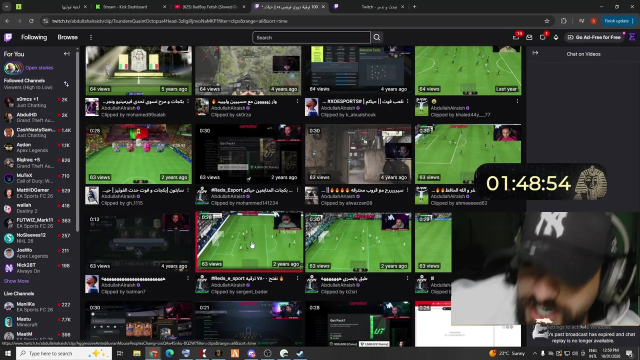The height and width of the screenshot is (360, 640).
Task: Collapse the For You side navigation
Action: [x=66, y=54]
